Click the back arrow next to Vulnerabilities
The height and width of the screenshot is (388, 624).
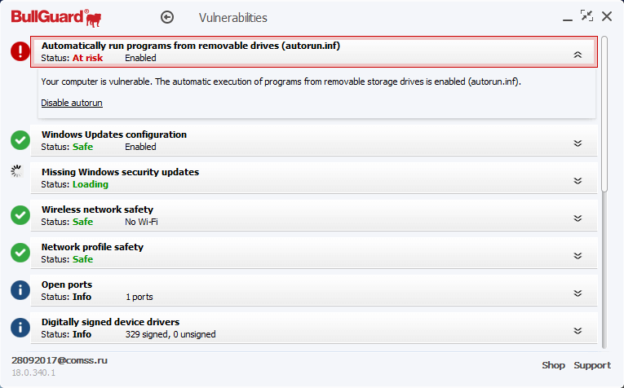(168, 17)
